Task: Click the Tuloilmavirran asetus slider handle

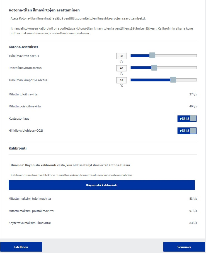Action: (x=152, y=56)
